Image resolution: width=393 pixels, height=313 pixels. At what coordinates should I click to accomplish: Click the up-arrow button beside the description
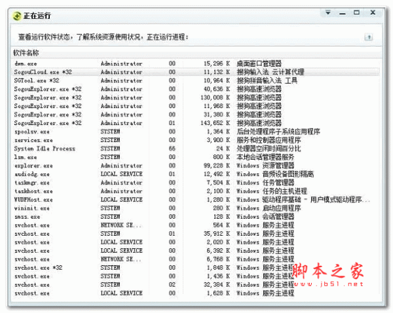pos(368,37)
